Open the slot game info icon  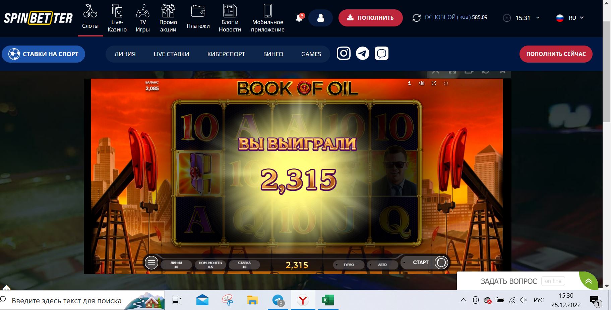(409, 83)
